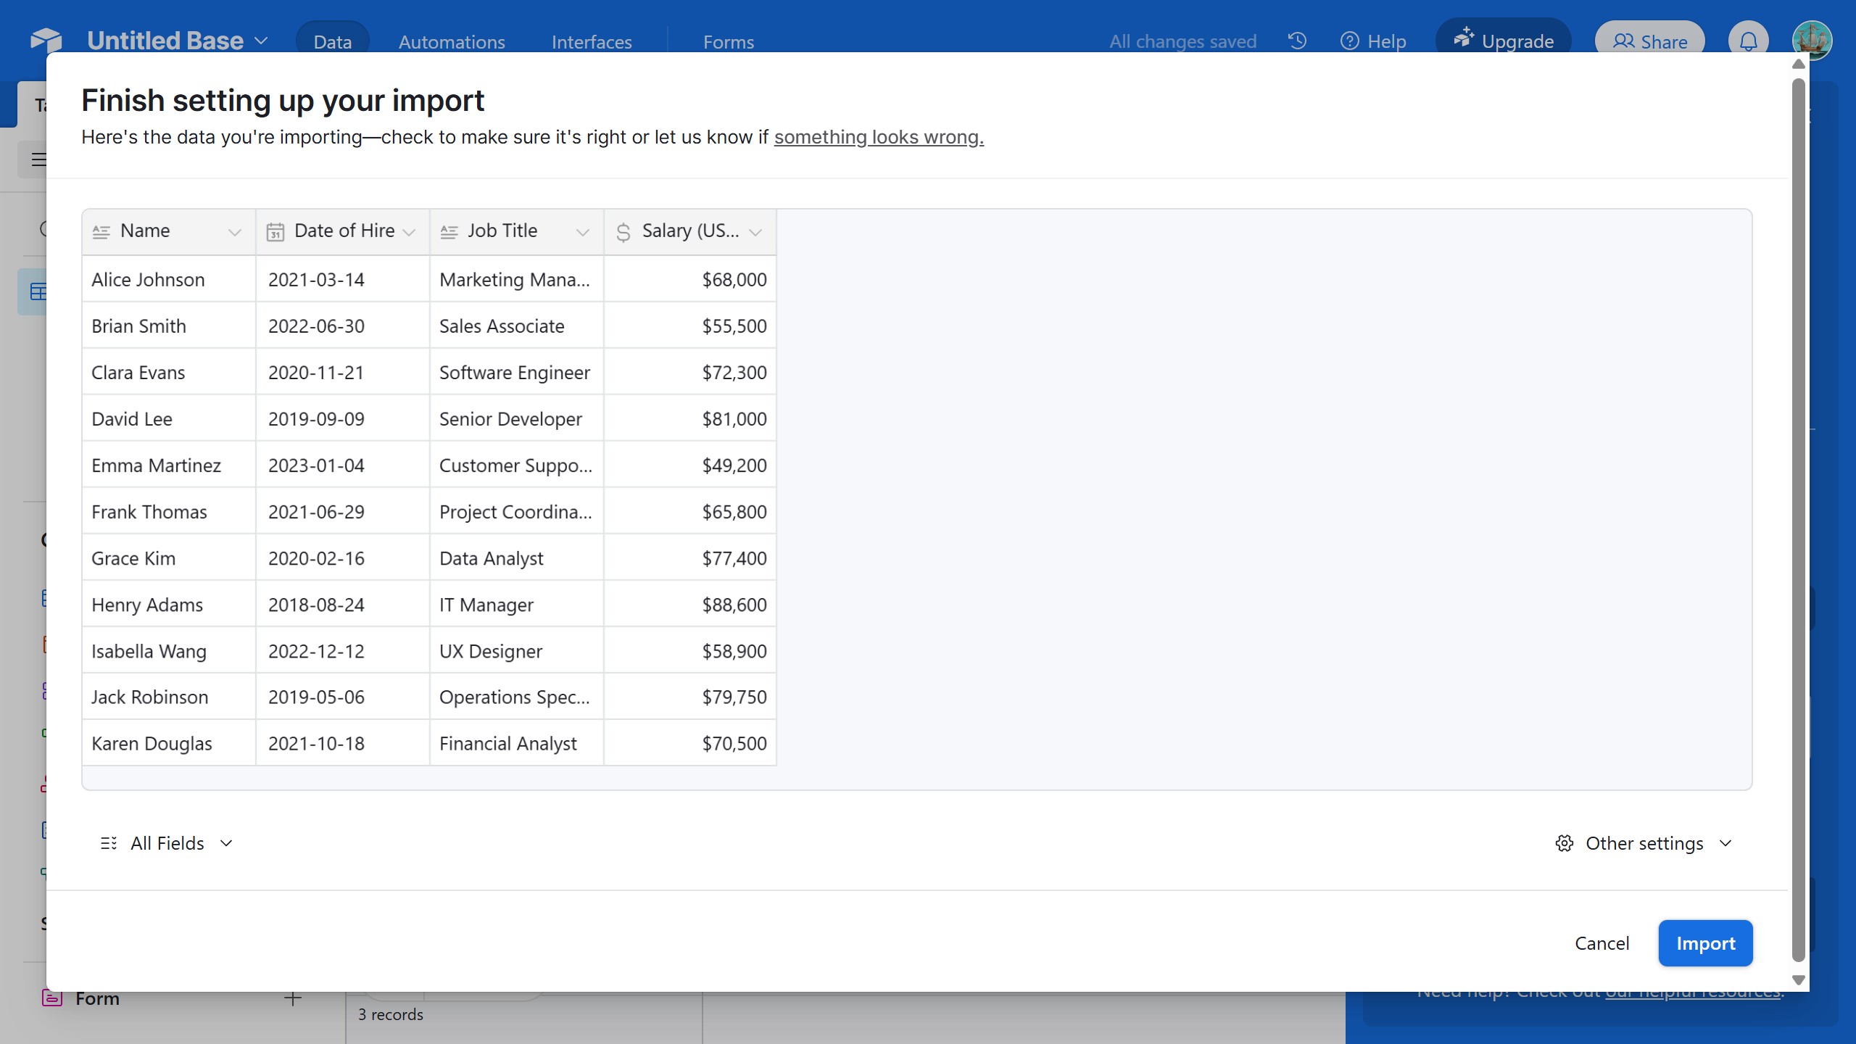
Task: Click the Date of Hire calendar icon
Action: coord(275,232)
